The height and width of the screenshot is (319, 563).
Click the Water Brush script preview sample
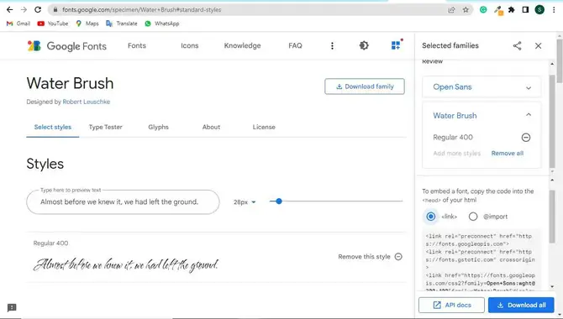(126, 264)
